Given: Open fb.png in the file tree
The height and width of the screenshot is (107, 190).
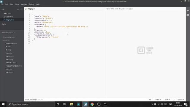Looking at the screenshot, I should pos(8,50).
